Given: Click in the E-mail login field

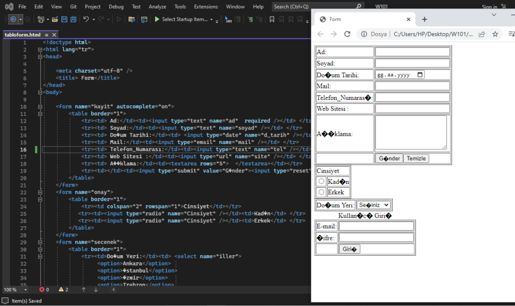Looking at the screenshot, I should tap(377, 226).
